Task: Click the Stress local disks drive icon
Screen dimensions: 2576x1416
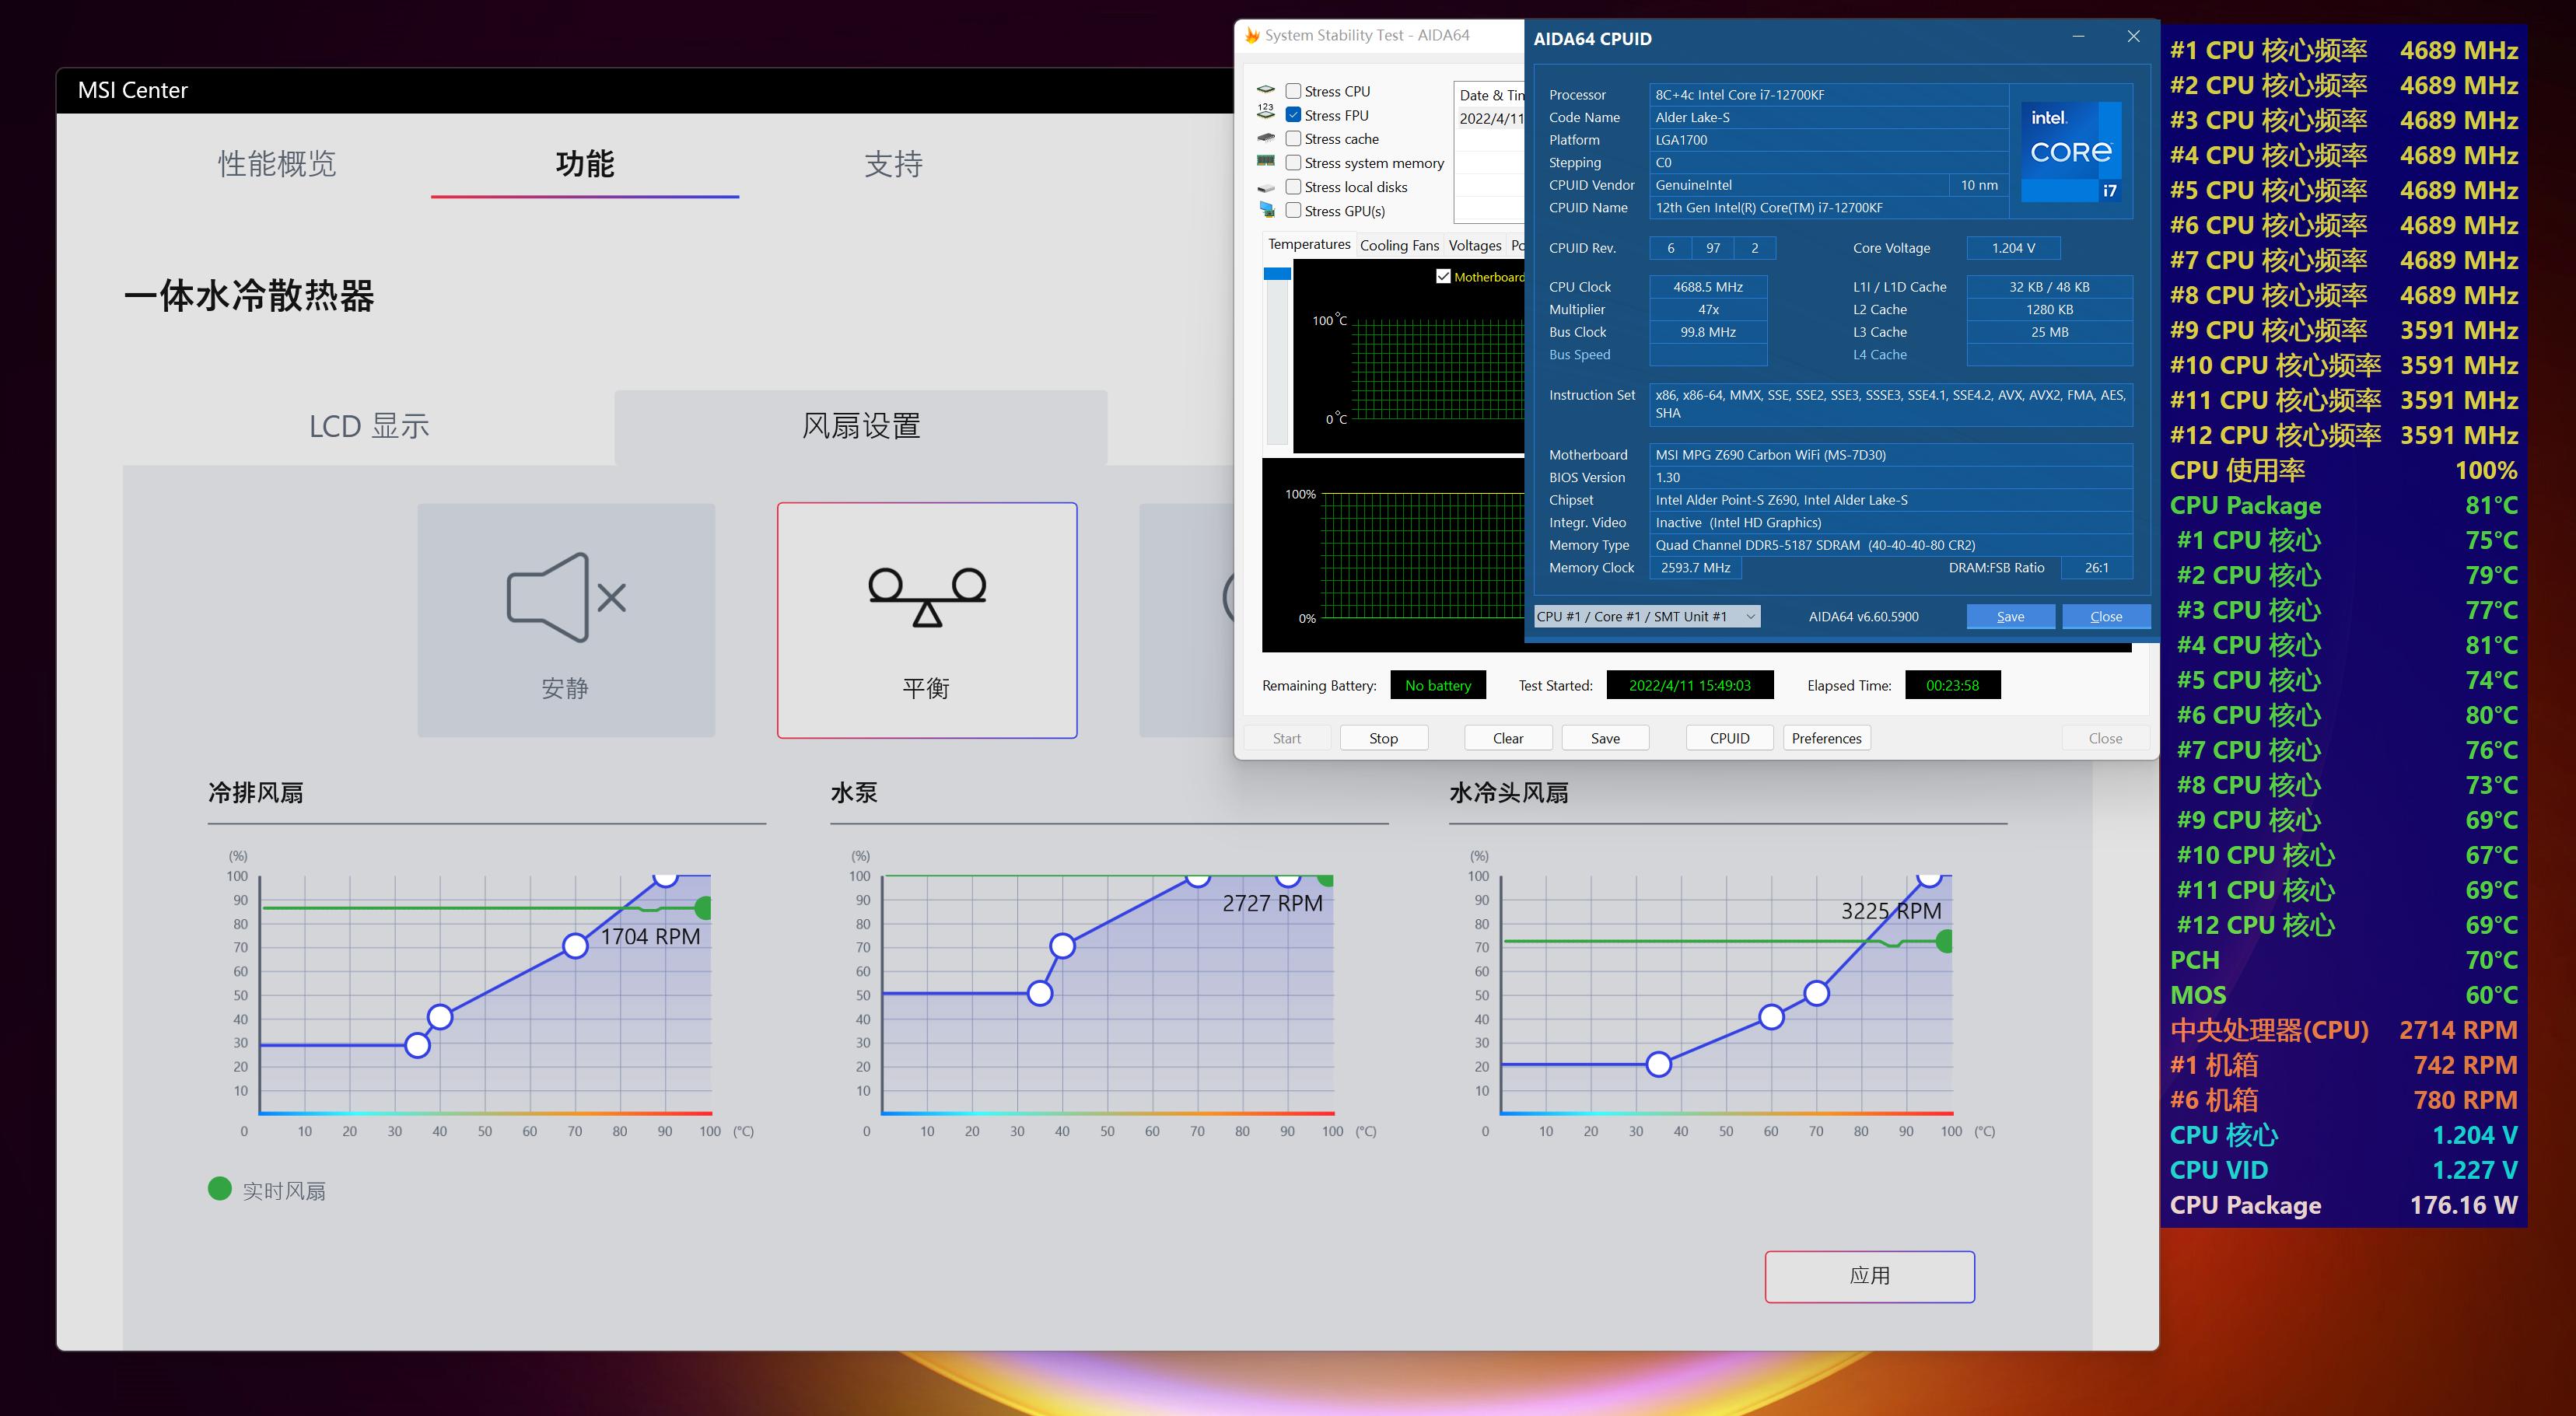Action: pyautogui.click(x=1266, y=187)
